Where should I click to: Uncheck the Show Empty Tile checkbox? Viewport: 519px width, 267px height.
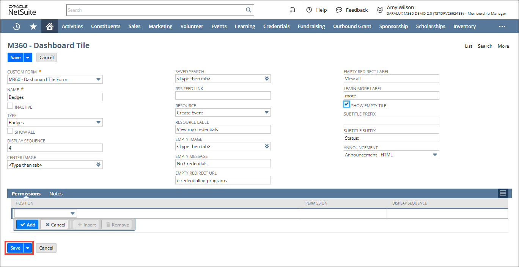346,104
